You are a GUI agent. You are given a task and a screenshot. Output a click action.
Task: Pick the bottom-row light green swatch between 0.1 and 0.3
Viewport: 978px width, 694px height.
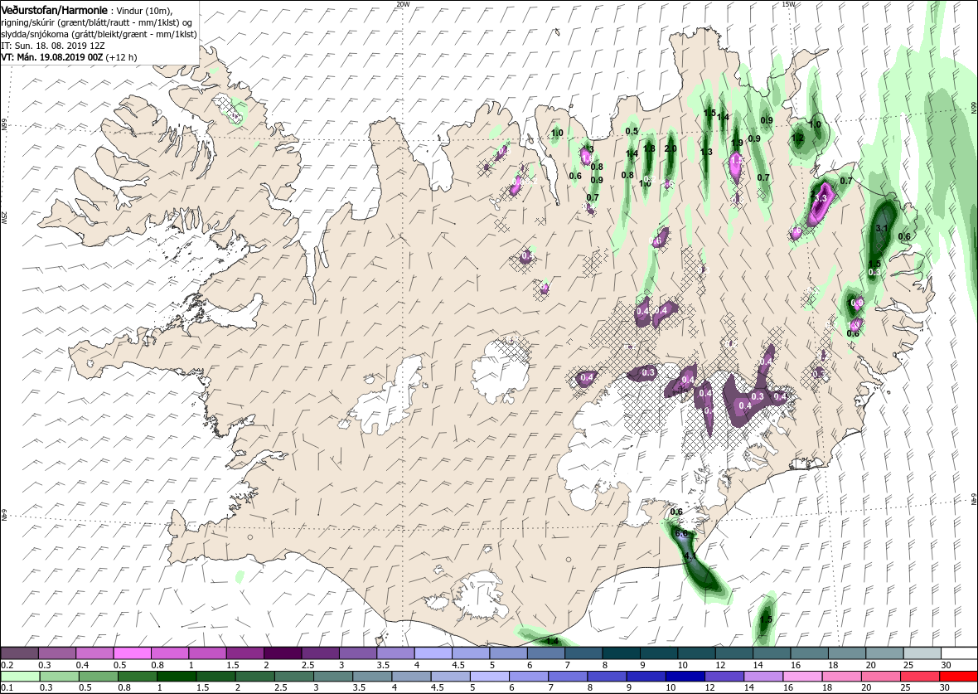(21, 677)
